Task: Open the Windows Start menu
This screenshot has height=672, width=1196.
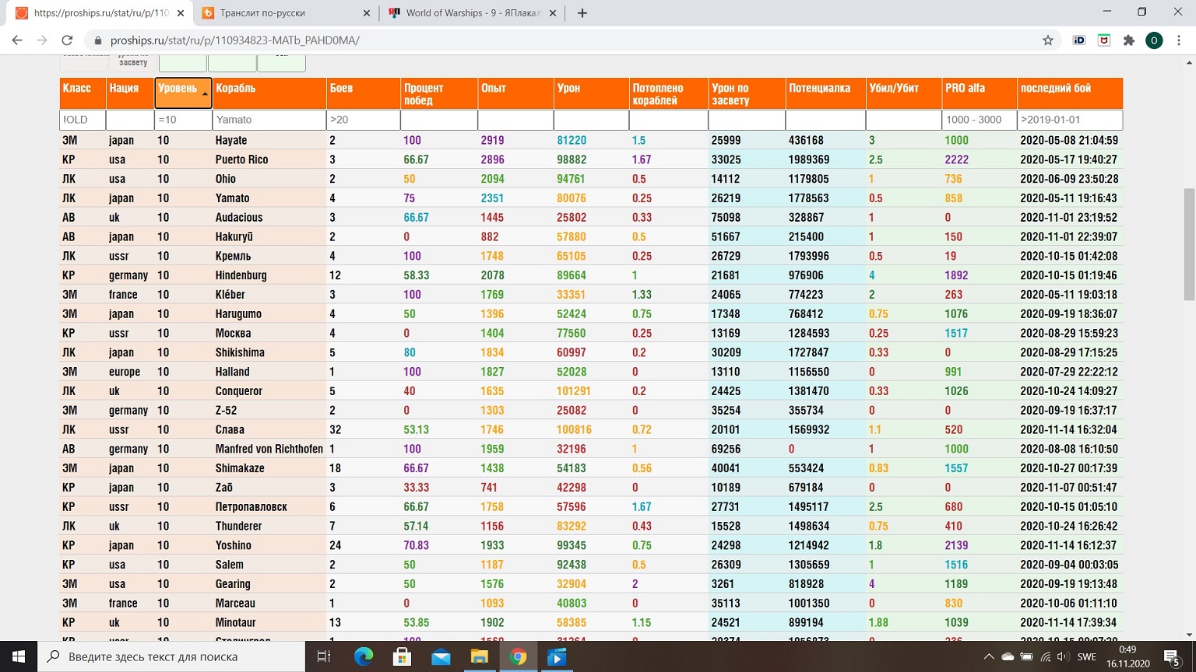Action: tap(19, 656)
